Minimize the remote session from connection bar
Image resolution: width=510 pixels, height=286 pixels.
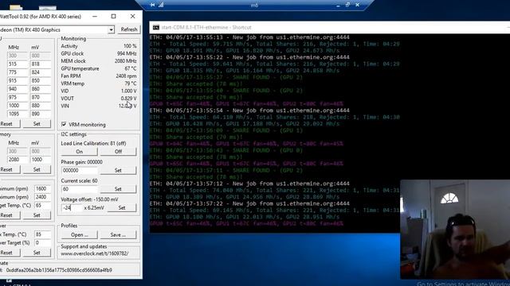point(338,6)
